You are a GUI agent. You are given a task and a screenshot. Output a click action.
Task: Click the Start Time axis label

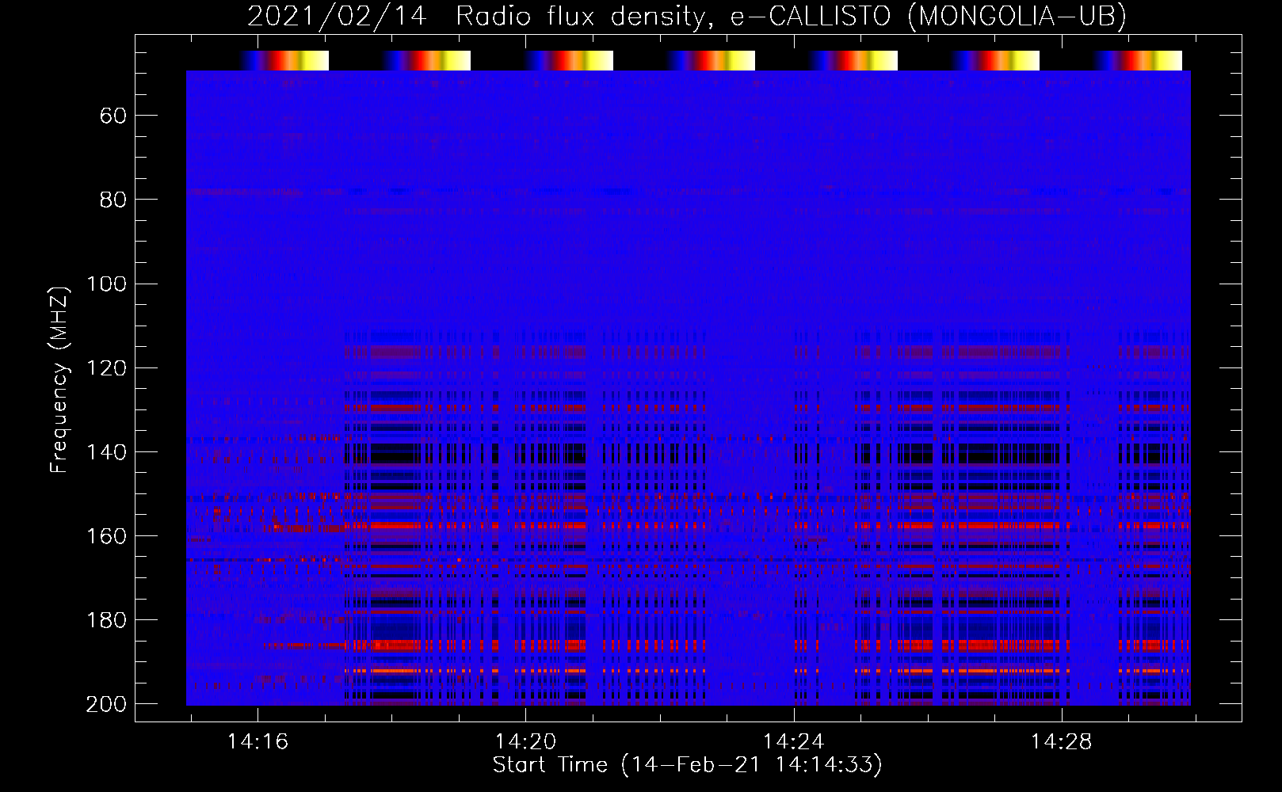[687, 765]
